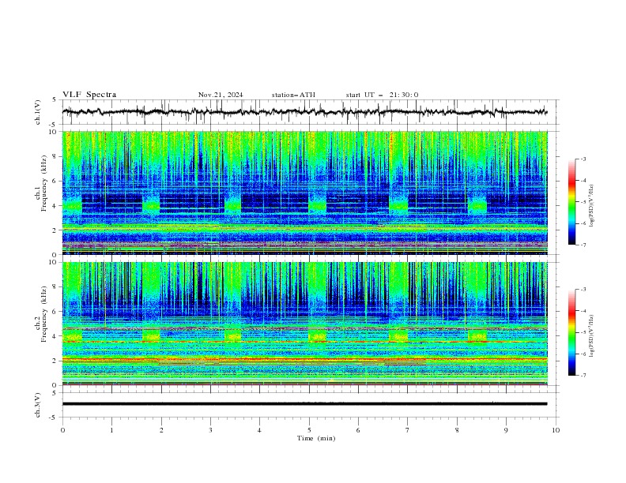The image size is (626, 483).
Task: Pick the ch.1 spectrogram color bar
Action: tap(571, 201)
